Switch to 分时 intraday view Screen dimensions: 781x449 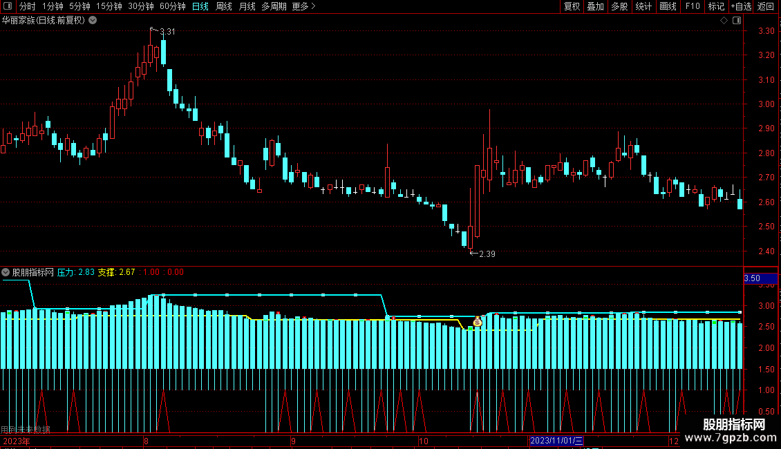tap(28, 6)
